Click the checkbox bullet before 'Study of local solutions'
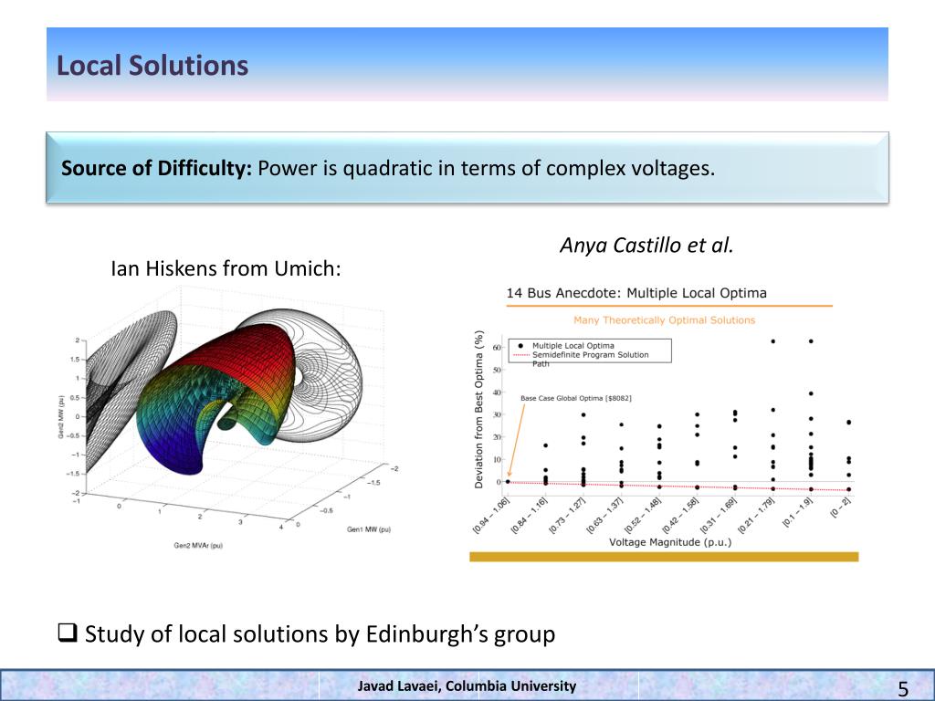Image resolution: width=935 pixels, height=701 pixels. pos(68,633)
